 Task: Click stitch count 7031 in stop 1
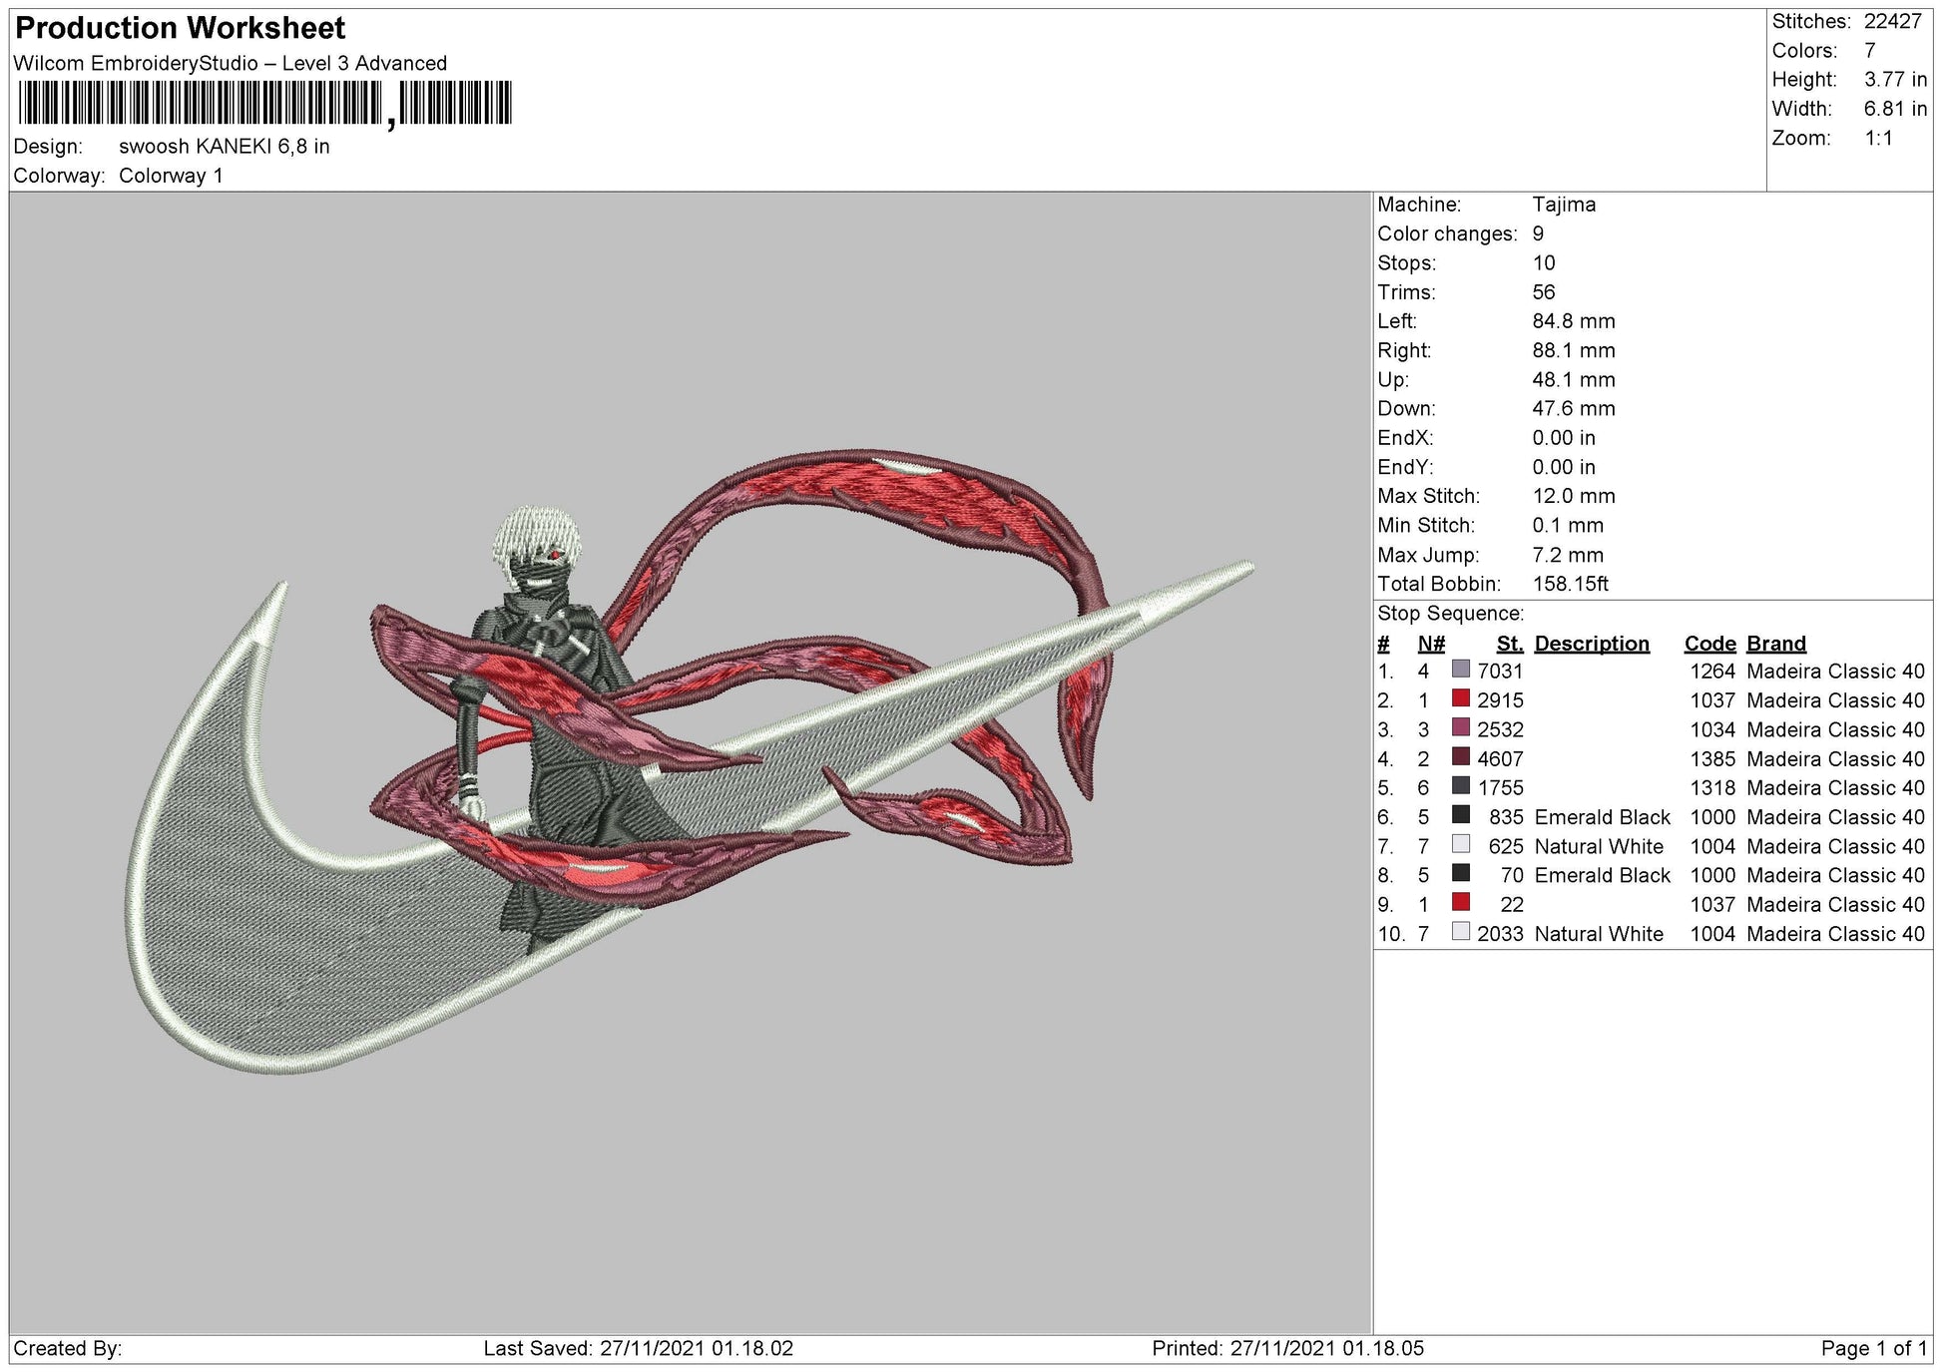(1500, 672)
